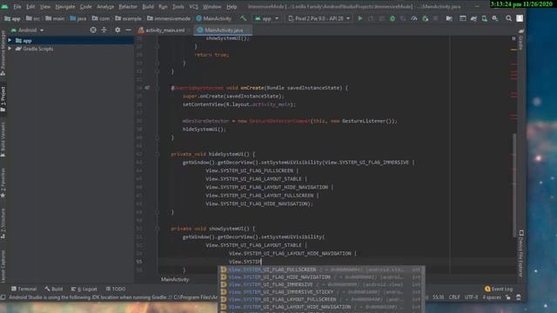The image size is (557, 313).
Task: Open CRLF line separator selector
Action: (454, 297)
